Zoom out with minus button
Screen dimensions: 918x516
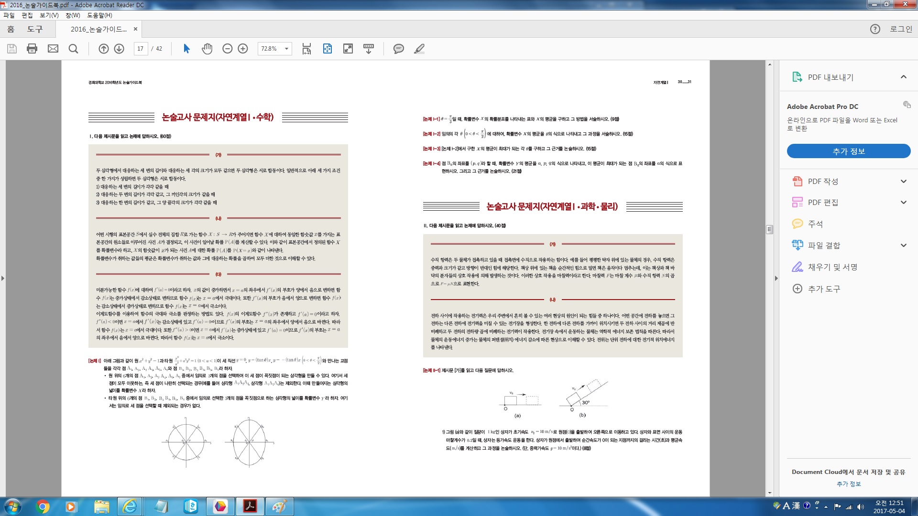click(x=228, y=49)
